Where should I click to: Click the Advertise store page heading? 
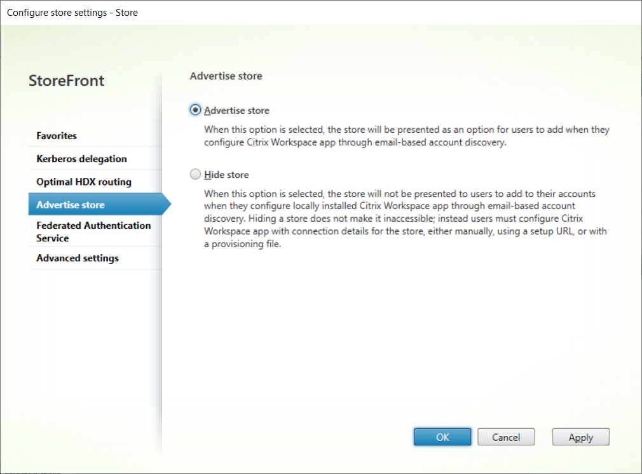click(x=226, y=76)
